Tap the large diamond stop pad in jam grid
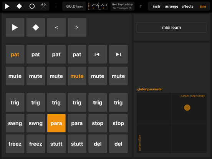Image resolution: width=212 pixels, height=159 pixels. (36, 27)
